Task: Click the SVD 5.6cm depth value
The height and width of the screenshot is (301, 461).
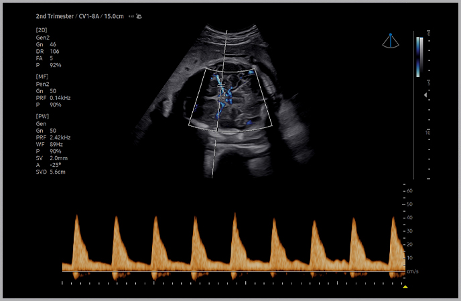Action: [x=51, y=172]
